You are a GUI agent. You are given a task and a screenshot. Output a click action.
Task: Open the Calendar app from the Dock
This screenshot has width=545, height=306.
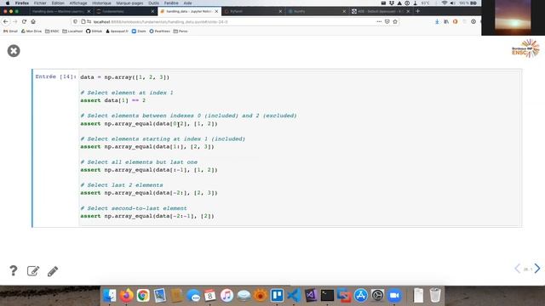(x=210, y=296)
